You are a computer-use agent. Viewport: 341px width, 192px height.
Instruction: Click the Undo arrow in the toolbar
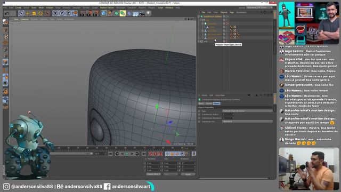pyautogui.click(x=7, y=13)
